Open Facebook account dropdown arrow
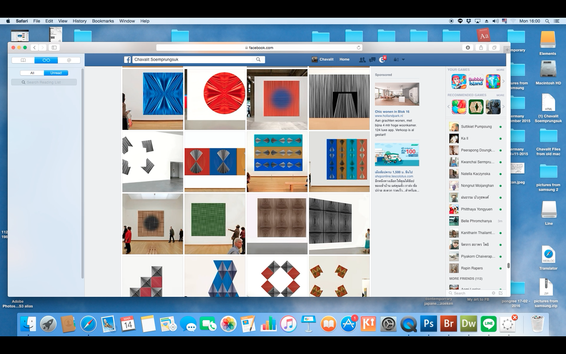 pos(403,60)
